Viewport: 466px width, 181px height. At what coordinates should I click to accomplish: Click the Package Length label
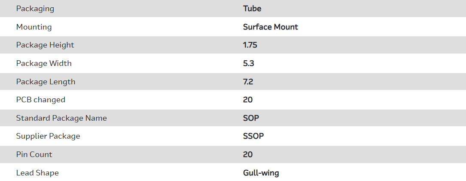pyautogui.click(x=46, y=82)
